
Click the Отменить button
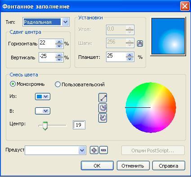tap(133, 166)
